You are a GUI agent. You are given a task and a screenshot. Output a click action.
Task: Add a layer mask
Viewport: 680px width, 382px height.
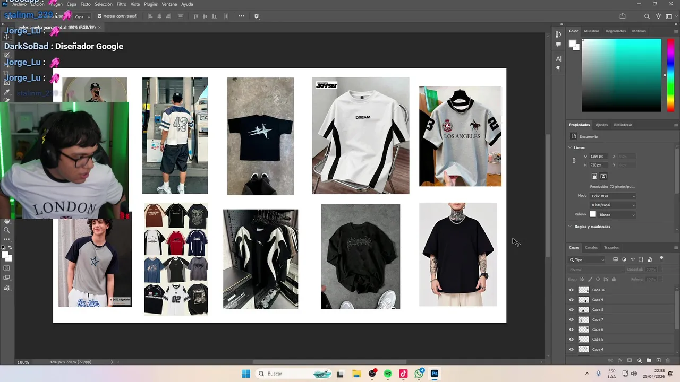(x=630, y=360)
